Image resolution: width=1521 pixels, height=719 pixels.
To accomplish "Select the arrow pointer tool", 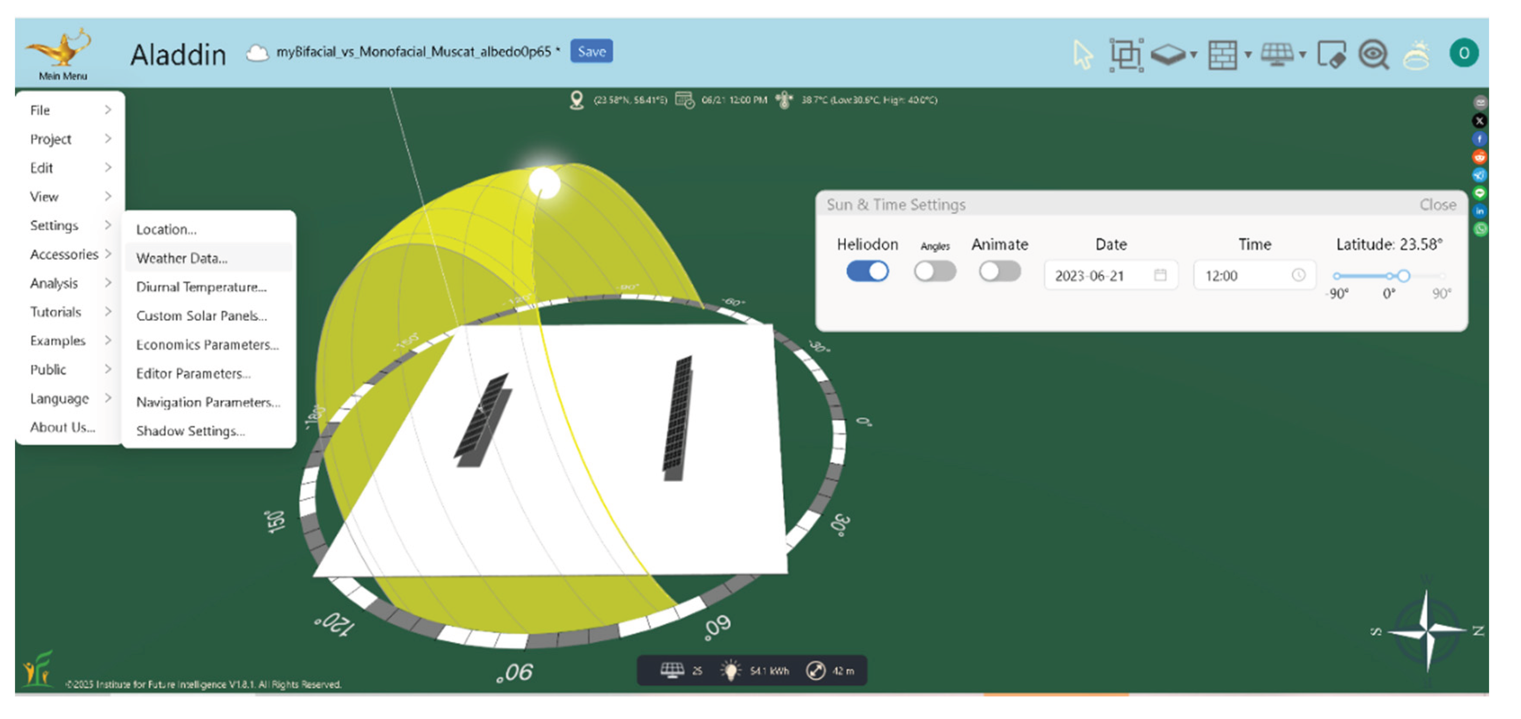I will pyautogui.click(x=1082, y=55).
